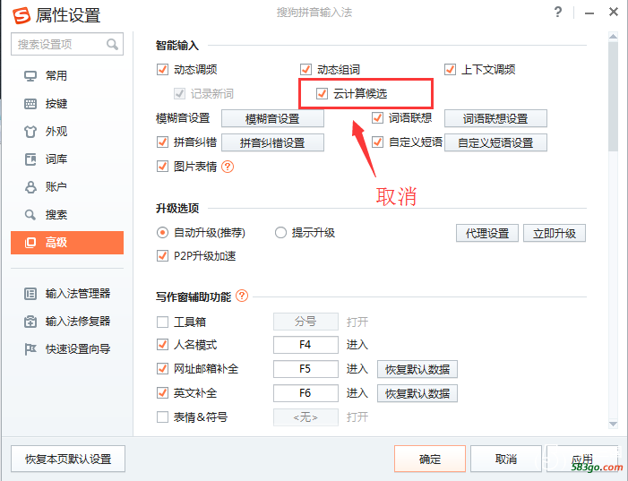Viewport: 628px width, 481px height.
Task: Open help for 图片表情 question mark
Action: [228, 167]
